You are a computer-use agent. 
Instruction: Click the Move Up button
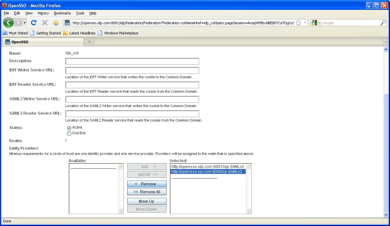click(x=147, y=201)
